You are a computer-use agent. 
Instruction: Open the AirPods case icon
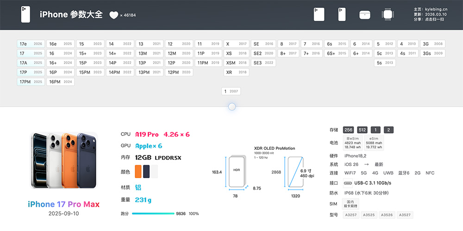[x=365, y=15]
